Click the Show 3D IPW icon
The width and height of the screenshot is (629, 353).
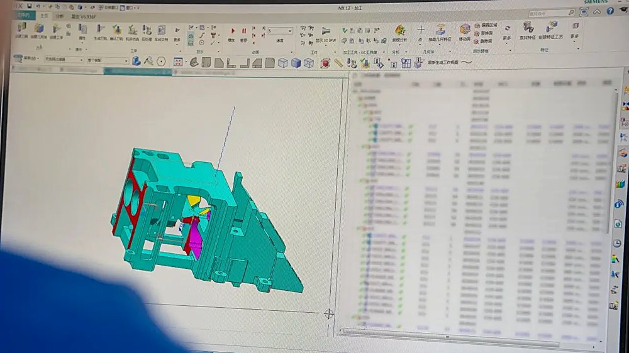tap(326, 35)
